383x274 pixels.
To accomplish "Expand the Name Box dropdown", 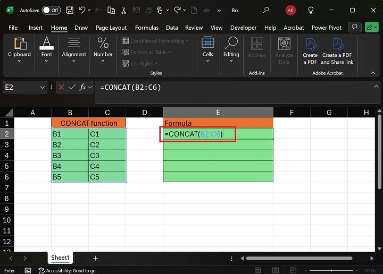I will pyautogui.click(x=43, y=87).
